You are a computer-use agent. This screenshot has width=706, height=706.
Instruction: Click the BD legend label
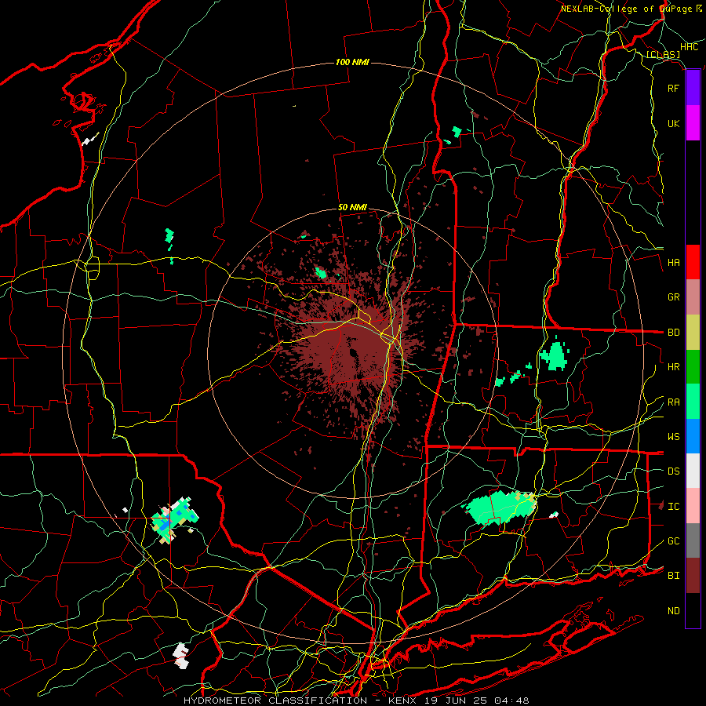click(x=673, y=333)
